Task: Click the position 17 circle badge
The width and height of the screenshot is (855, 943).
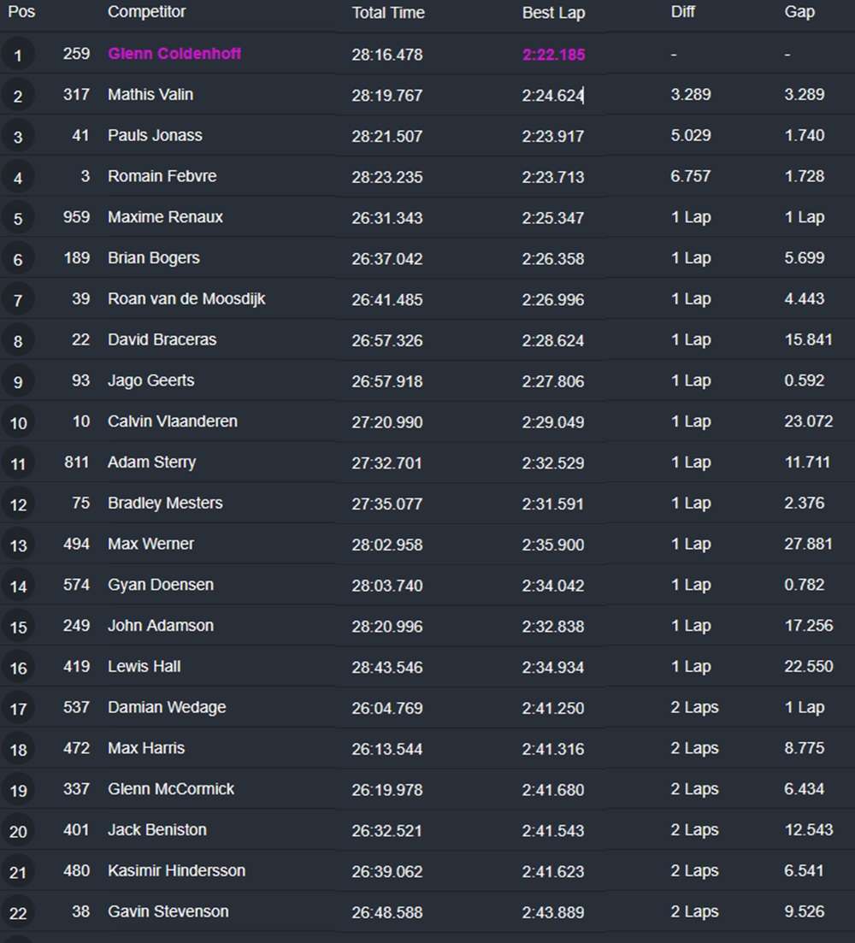Action: [x=18, y=709]
